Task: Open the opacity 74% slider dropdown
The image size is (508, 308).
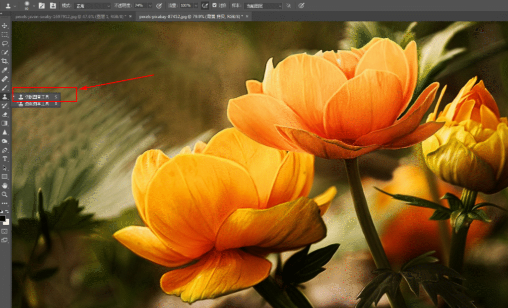Action: pos(150,6)
